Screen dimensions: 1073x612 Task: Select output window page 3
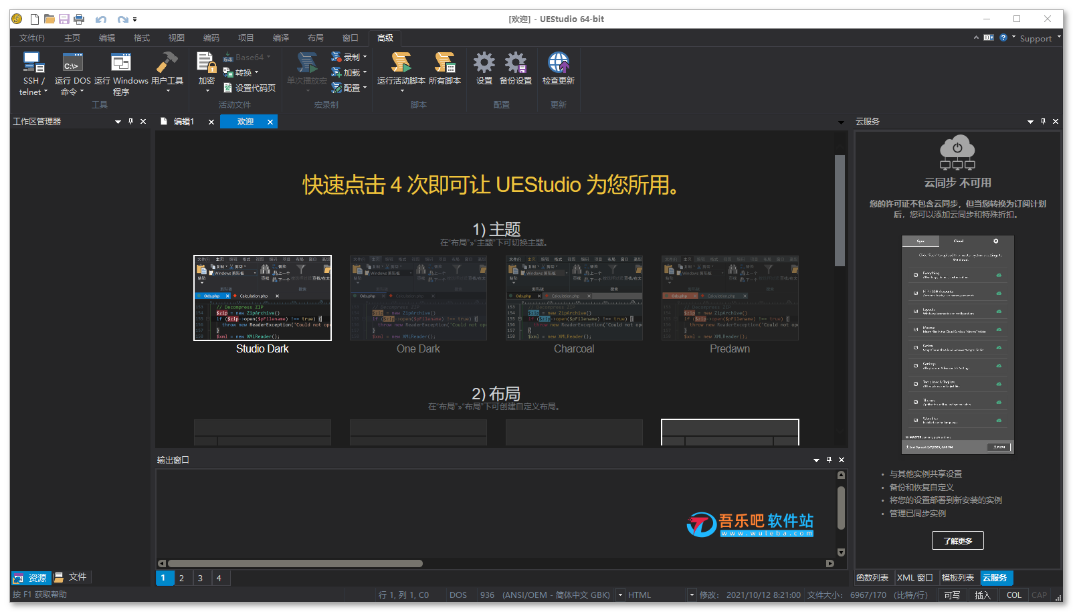point(200,578)
